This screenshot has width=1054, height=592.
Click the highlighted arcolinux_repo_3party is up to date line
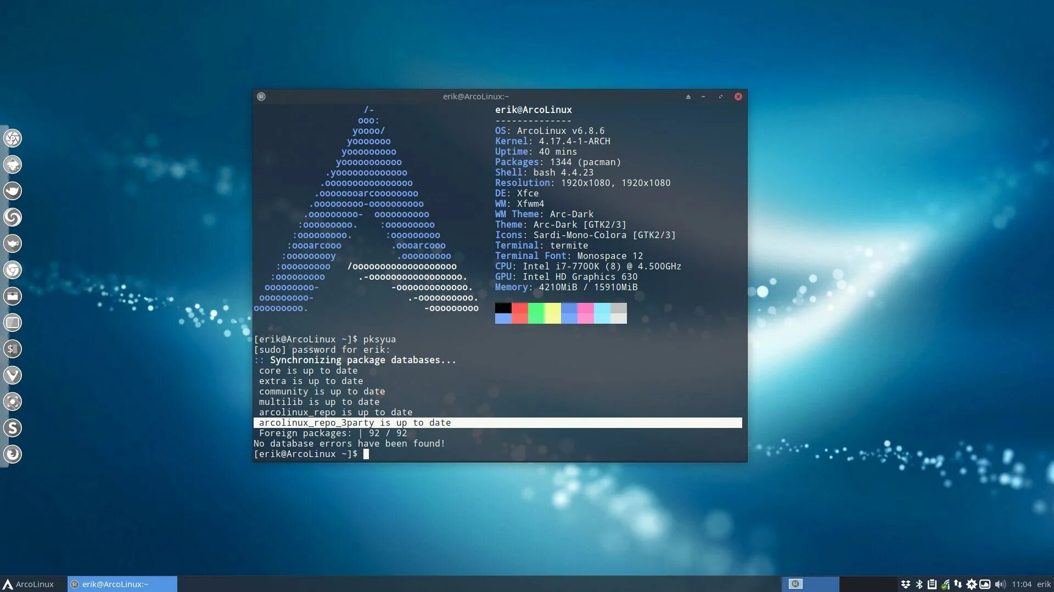pos(497,423)
